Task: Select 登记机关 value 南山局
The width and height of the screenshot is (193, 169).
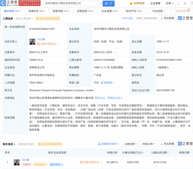Action: click(160, 75)
